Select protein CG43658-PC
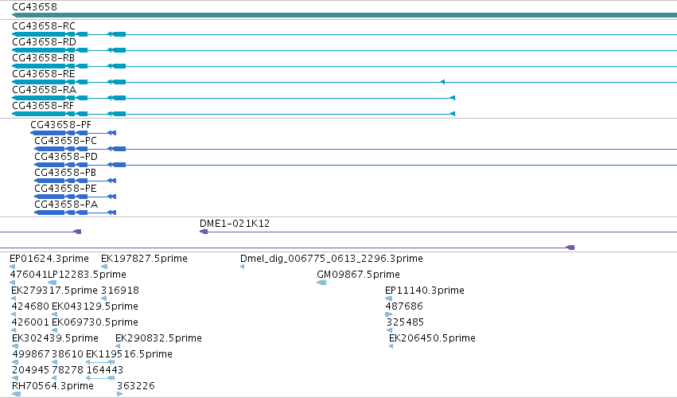 click(x=65, y=141)
